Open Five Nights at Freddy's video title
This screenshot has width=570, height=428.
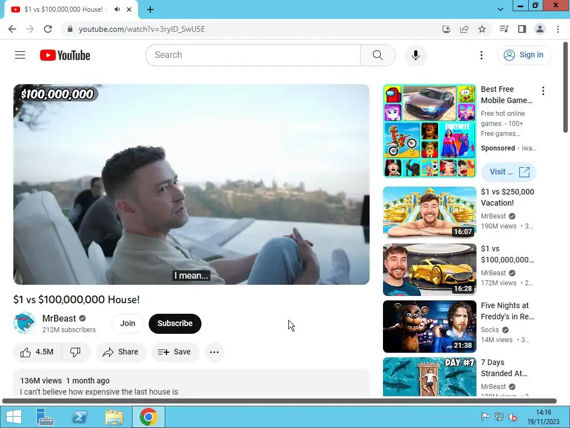tap(508, 311)
